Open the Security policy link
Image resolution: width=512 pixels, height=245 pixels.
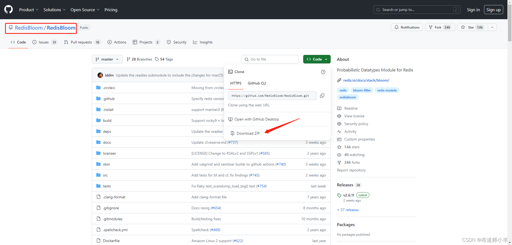click(356, 124)
